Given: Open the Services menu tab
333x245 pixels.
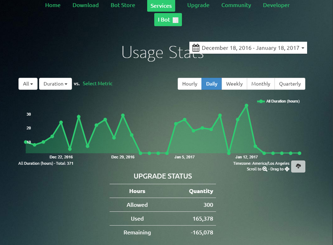Looking at the screenshot, I should 161,6.
